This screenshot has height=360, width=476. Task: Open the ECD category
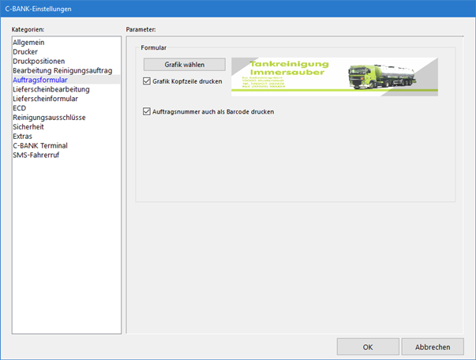[x=20, y=108]
